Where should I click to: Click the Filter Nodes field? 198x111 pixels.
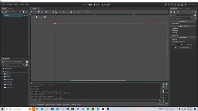(x=15, y=12)
